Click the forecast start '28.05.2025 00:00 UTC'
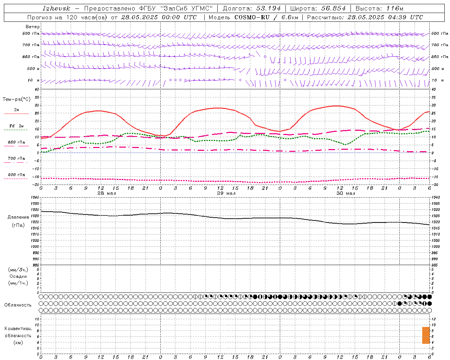This screenshot has width=450, height=360. point(159,17)
